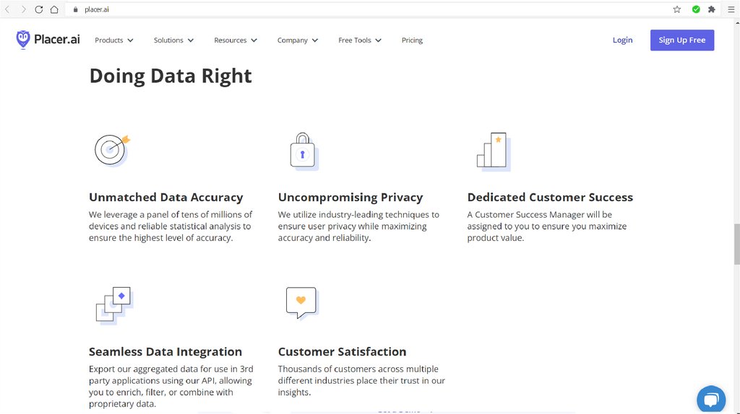Expand the Solutions dropdown menu
Image resolution: width=740 pixels, height=414 pixels.
click(173, 40)
